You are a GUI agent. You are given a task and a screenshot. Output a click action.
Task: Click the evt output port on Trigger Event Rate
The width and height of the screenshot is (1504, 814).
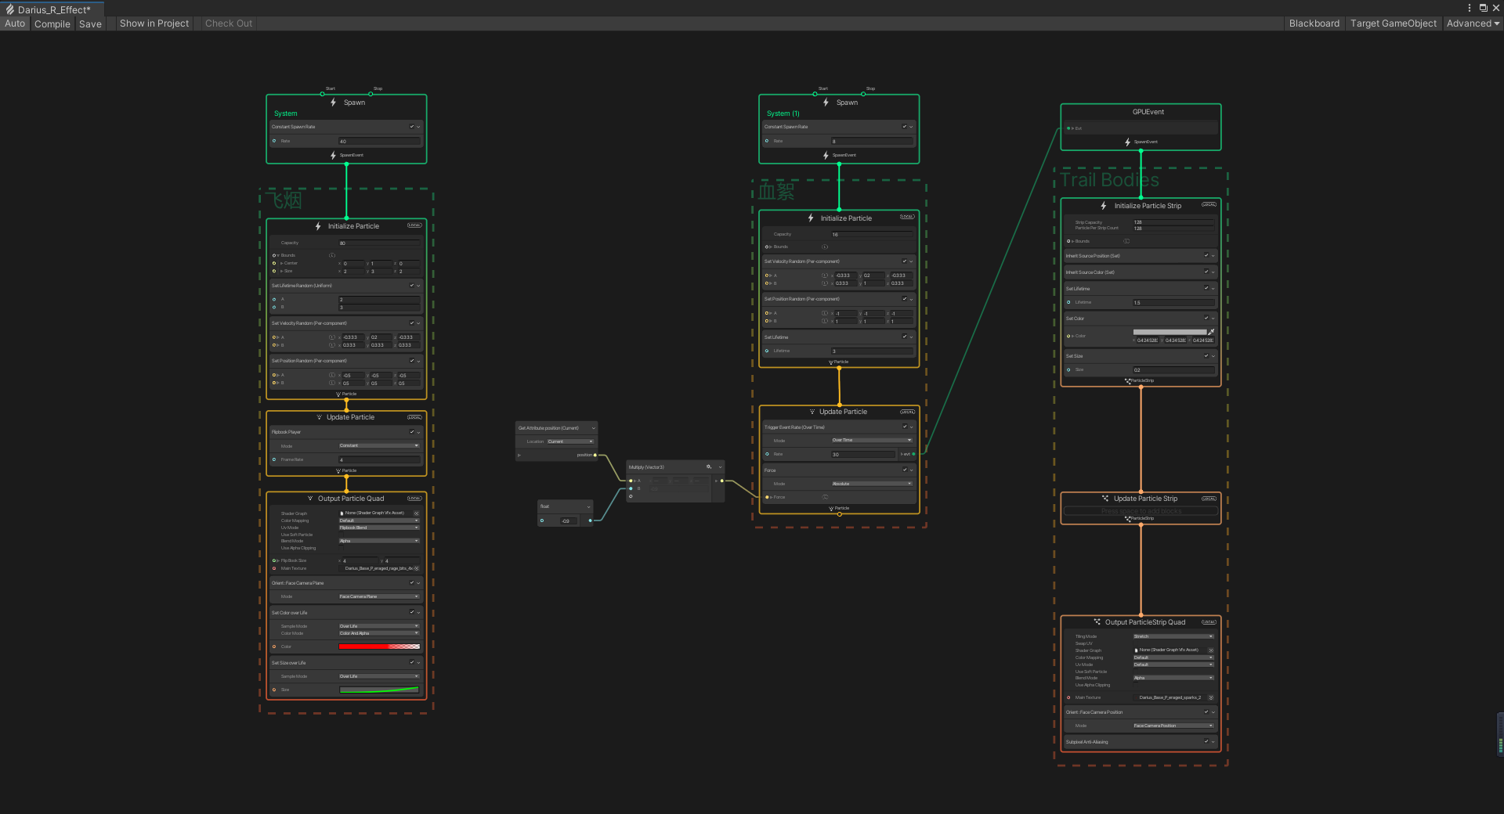point(913,454)
